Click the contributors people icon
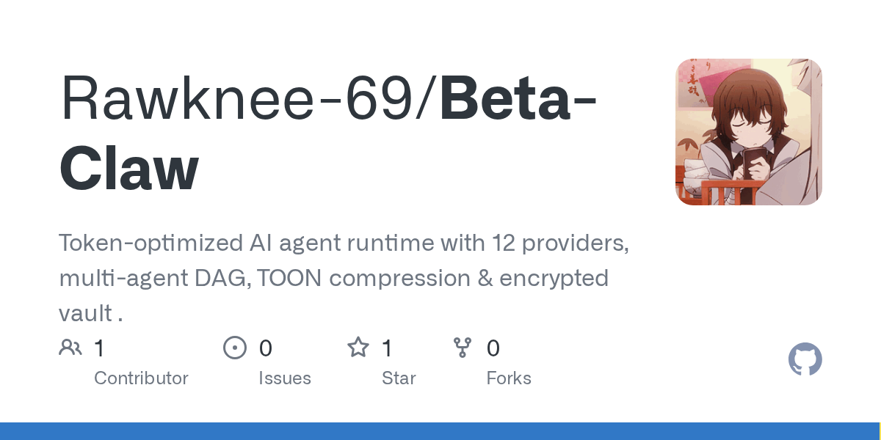The image size is (881, 440). (70, 348)
